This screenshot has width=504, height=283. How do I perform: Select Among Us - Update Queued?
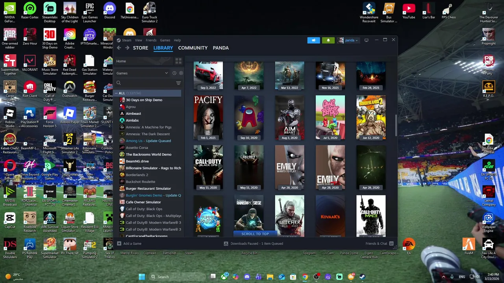[x=148, y=141]
